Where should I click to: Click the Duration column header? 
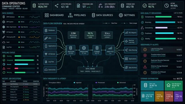(36, 81)
